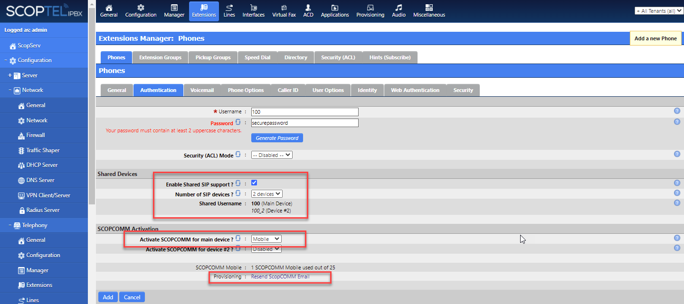Viewport: 684px width, 304px height.
Task: Switch to the Security (ACL) tab
Action: [x=338, y=57]
